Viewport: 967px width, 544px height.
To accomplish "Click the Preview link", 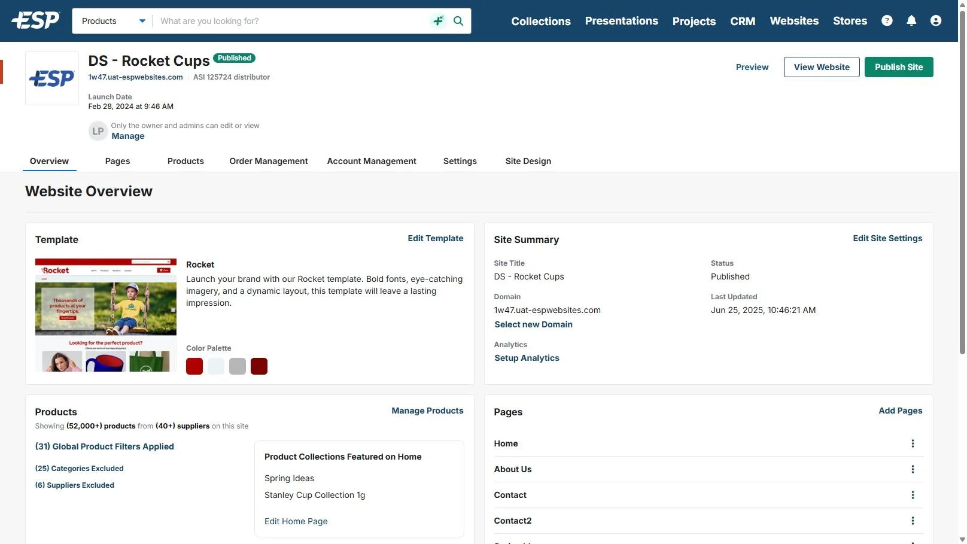I will [752, 67].
